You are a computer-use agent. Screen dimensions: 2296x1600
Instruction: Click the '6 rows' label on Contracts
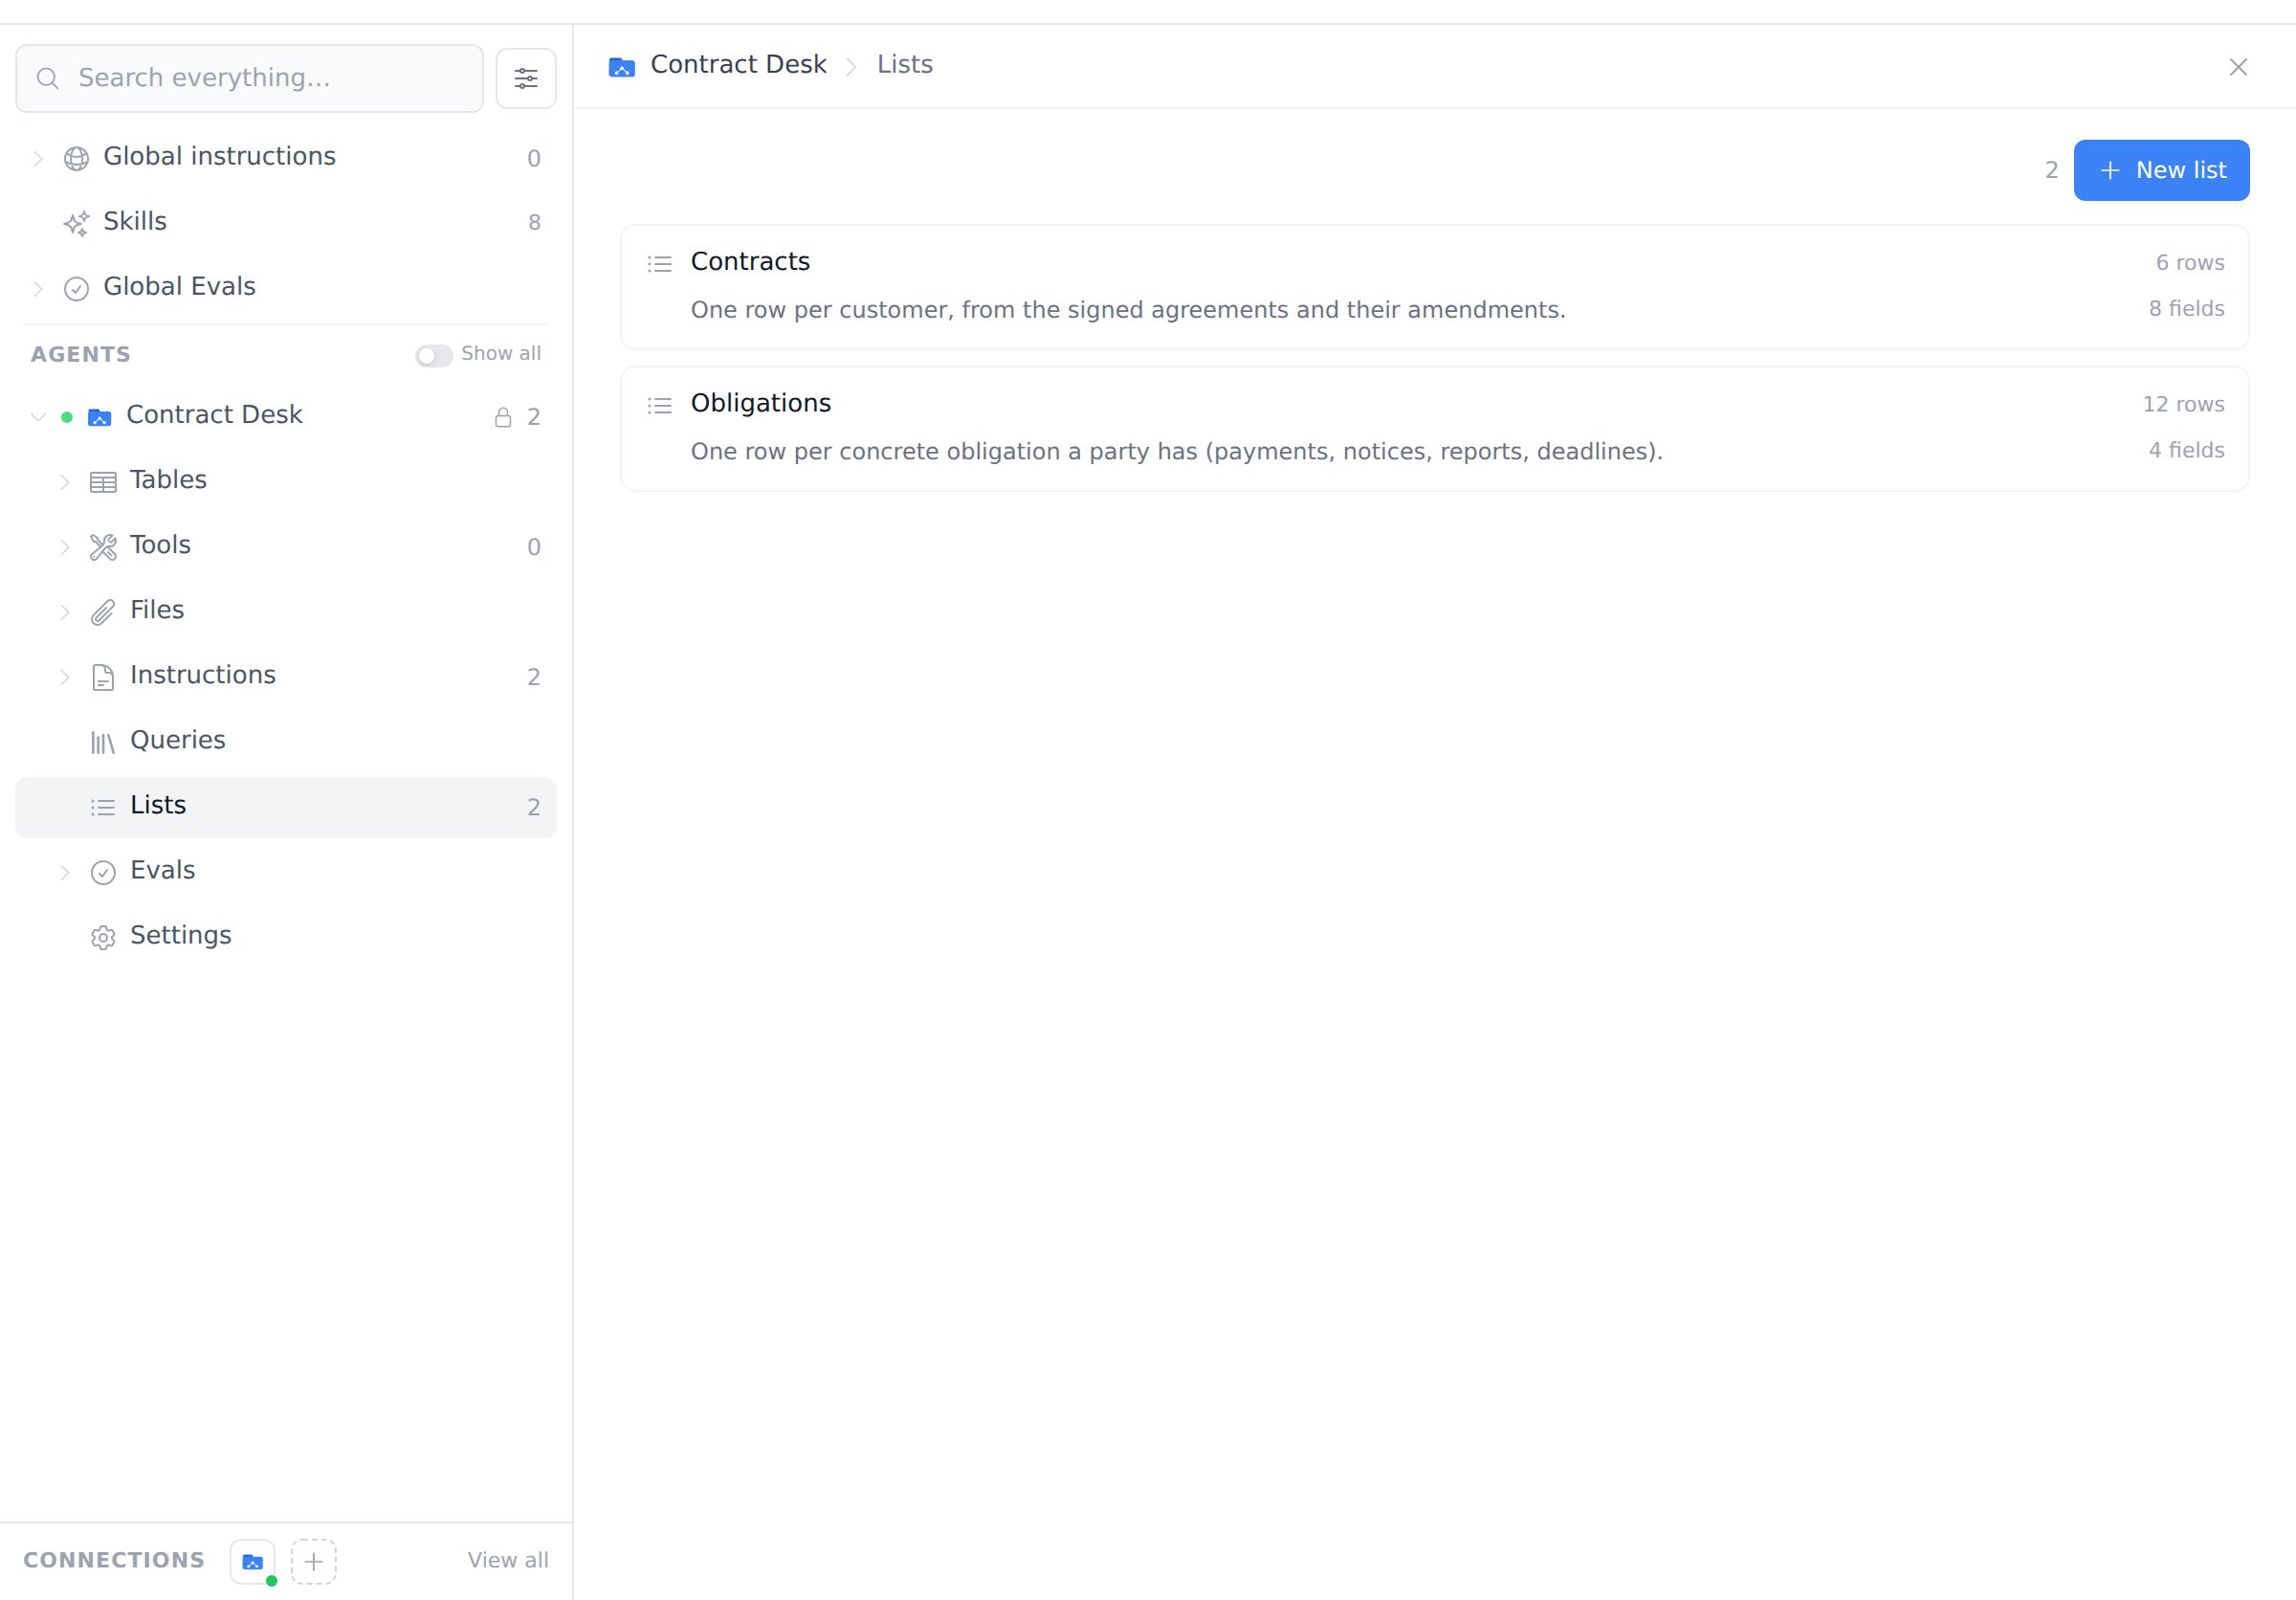coord(2190,263)
